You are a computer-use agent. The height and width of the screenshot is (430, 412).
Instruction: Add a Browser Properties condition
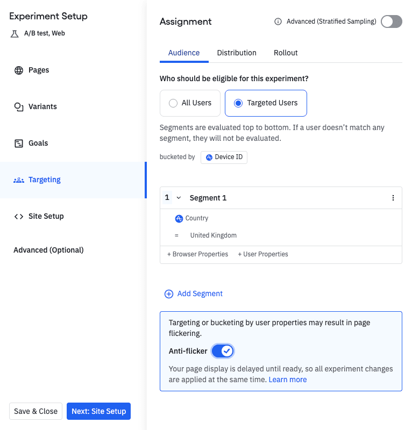(197, 254)
